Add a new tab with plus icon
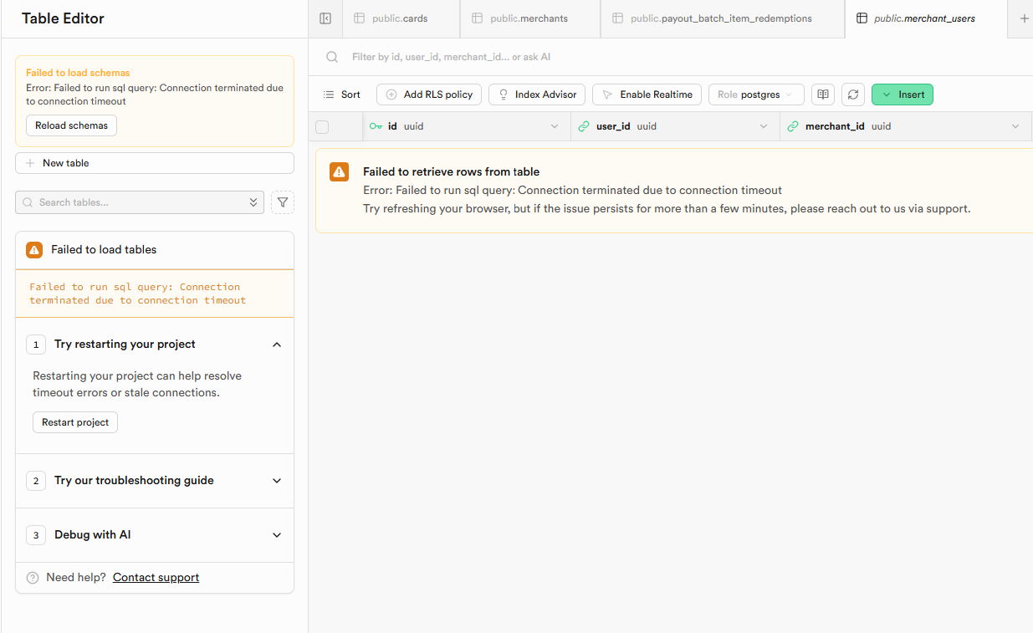1033x633 pixels. click(1024, 18)
